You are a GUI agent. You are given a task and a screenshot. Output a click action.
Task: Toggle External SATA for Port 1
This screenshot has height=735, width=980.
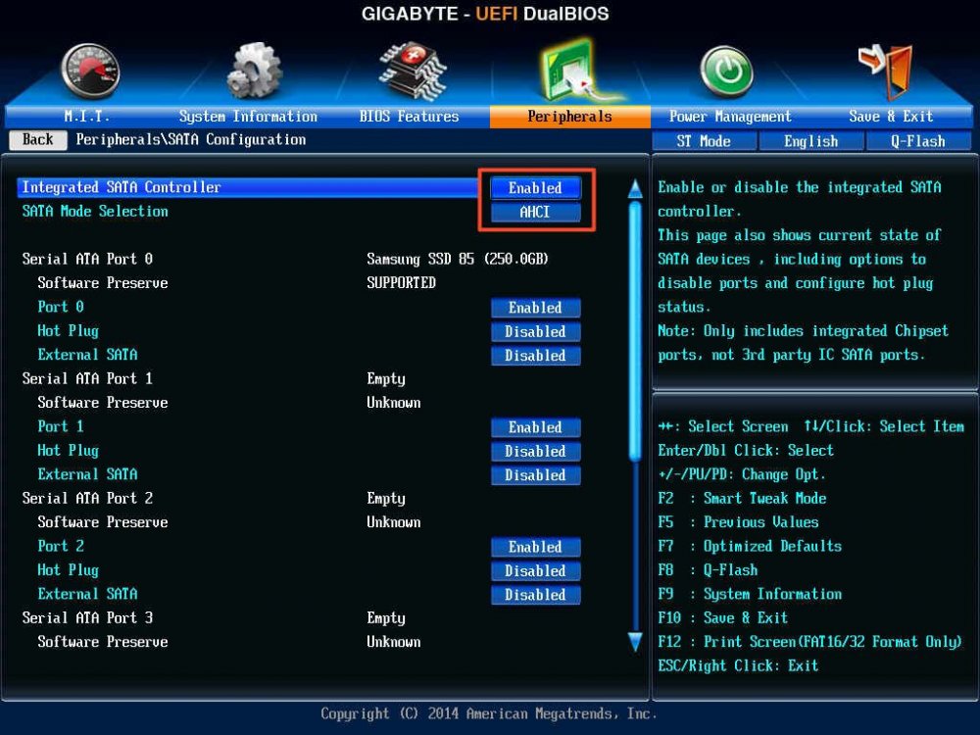point(535,475)
